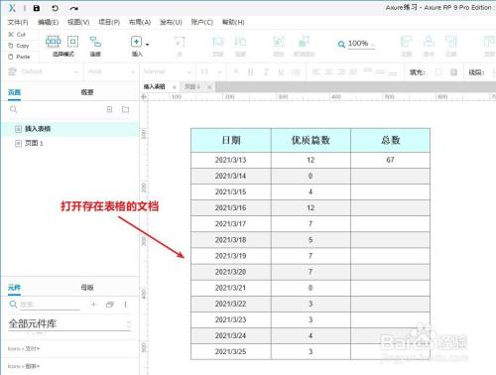
Task: Click the bring-to-front toolbar icon
Action: click(x=217, y=42)
